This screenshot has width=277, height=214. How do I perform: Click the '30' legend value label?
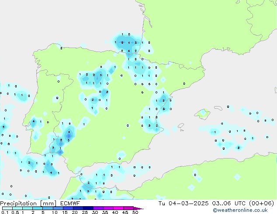[x=95, y=212]
